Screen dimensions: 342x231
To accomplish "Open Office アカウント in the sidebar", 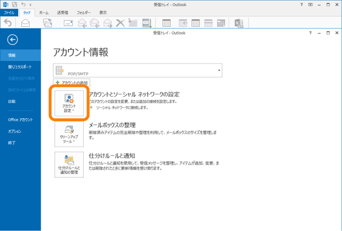I will [x=21, y=120].
